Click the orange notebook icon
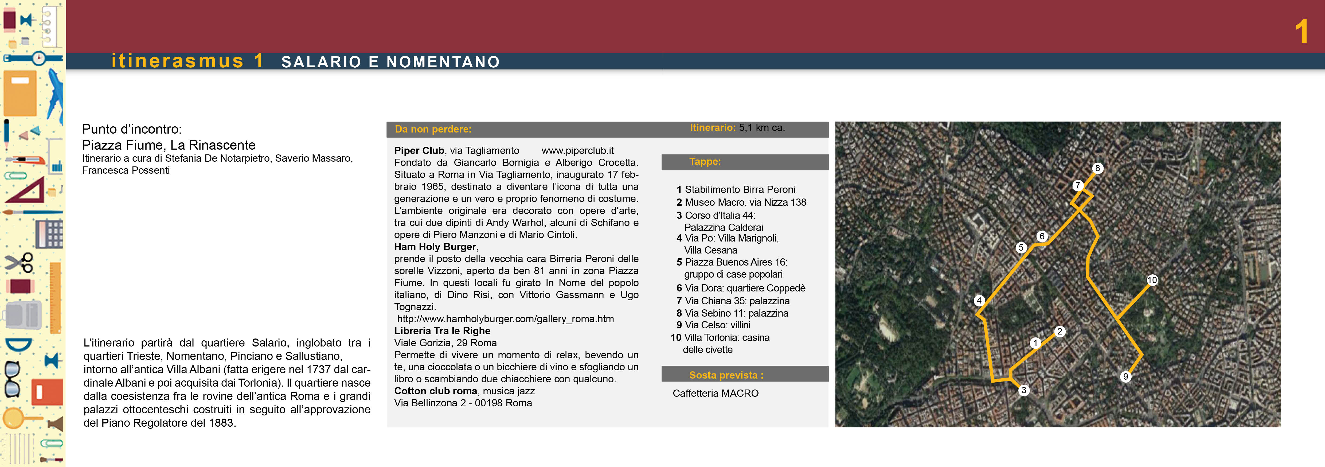 click(21, 93)
